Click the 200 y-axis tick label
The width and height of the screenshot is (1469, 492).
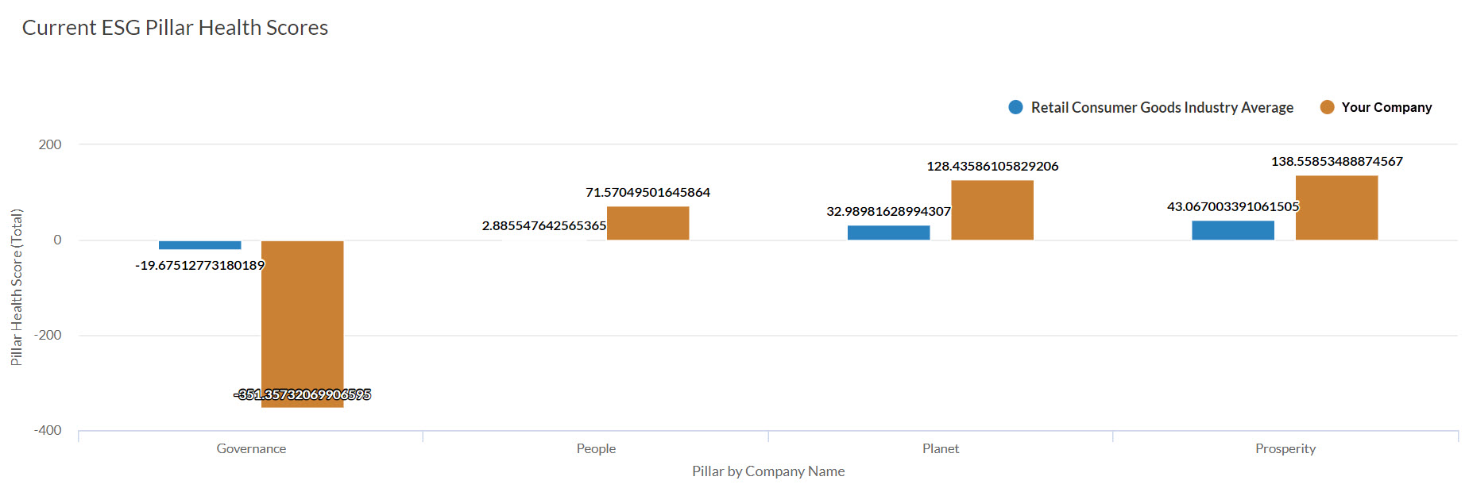[x=49, y=144]
